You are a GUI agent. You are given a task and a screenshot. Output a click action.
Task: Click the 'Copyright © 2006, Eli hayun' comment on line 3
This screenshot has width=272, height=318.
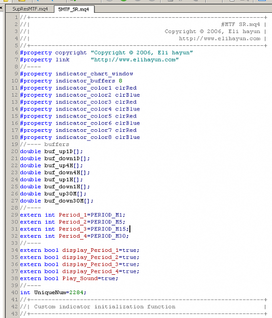coord(212,32)
